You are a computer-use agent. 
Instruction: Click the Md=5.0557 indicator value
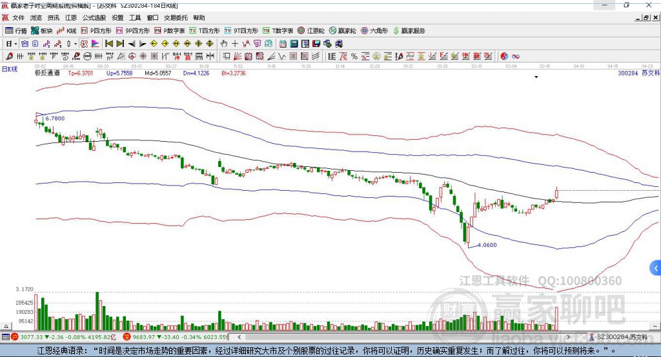coord(158,73)
